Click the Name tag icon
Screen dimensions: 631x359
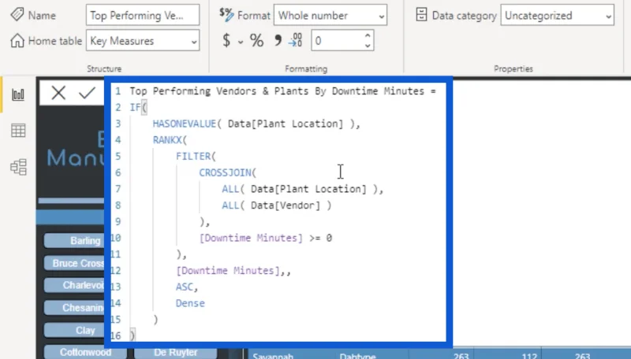pos(17,15)
